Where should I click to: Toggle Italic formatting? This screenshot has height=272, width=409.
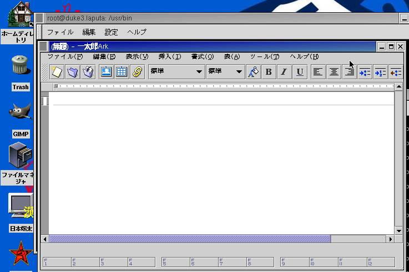pos(284,72)
